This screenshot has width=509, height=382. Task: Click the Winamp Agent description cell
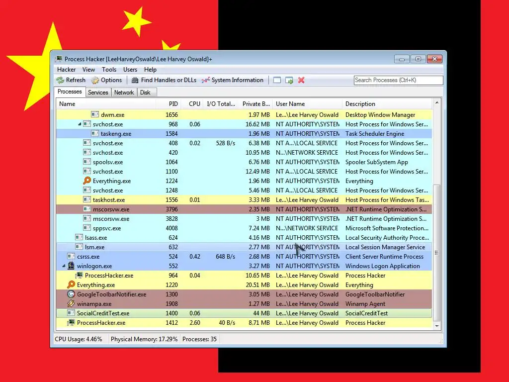(x=365, y=304)
